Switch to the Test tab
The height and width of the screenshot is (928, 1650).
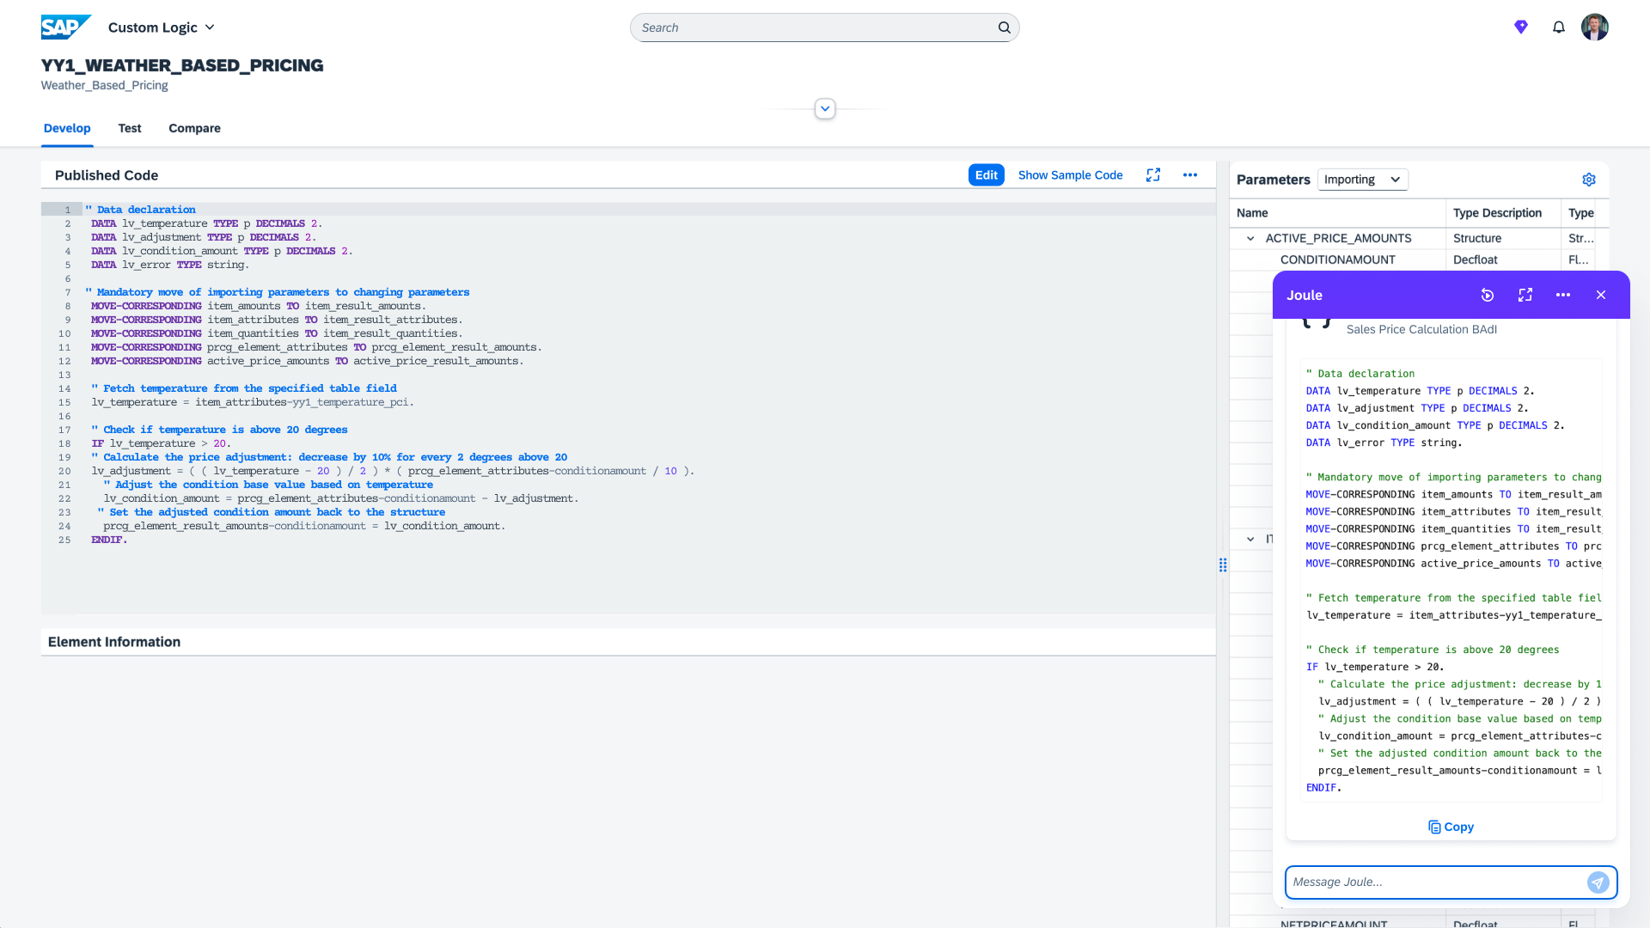130,128
